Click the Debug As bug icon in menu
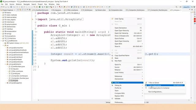The image size is (196, 110). [112, 85]
